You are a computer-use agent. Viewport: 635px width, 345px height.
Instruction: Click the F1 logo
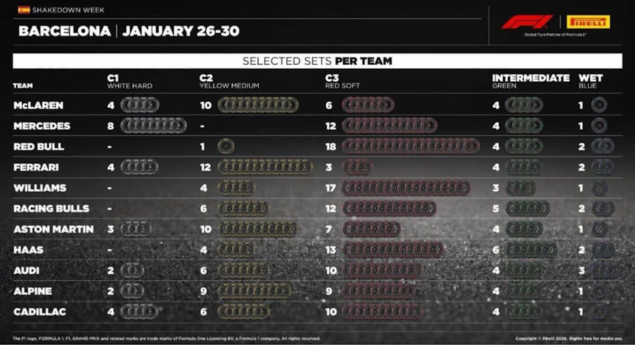[527, 22]
